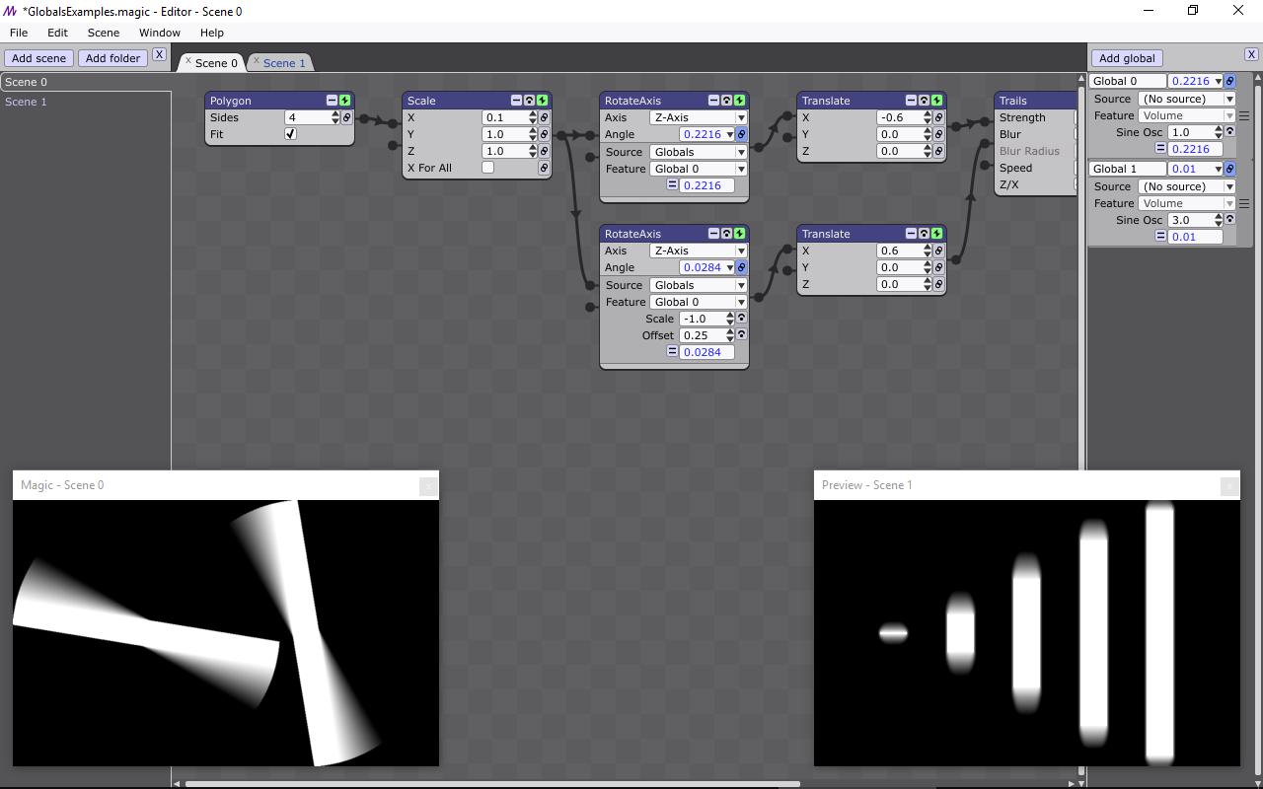Image resolution: width=1263 pixels, height=789 pixels.
Task: Toggle blue link on upper RotateAxis Angle
Action: point(741,134)
